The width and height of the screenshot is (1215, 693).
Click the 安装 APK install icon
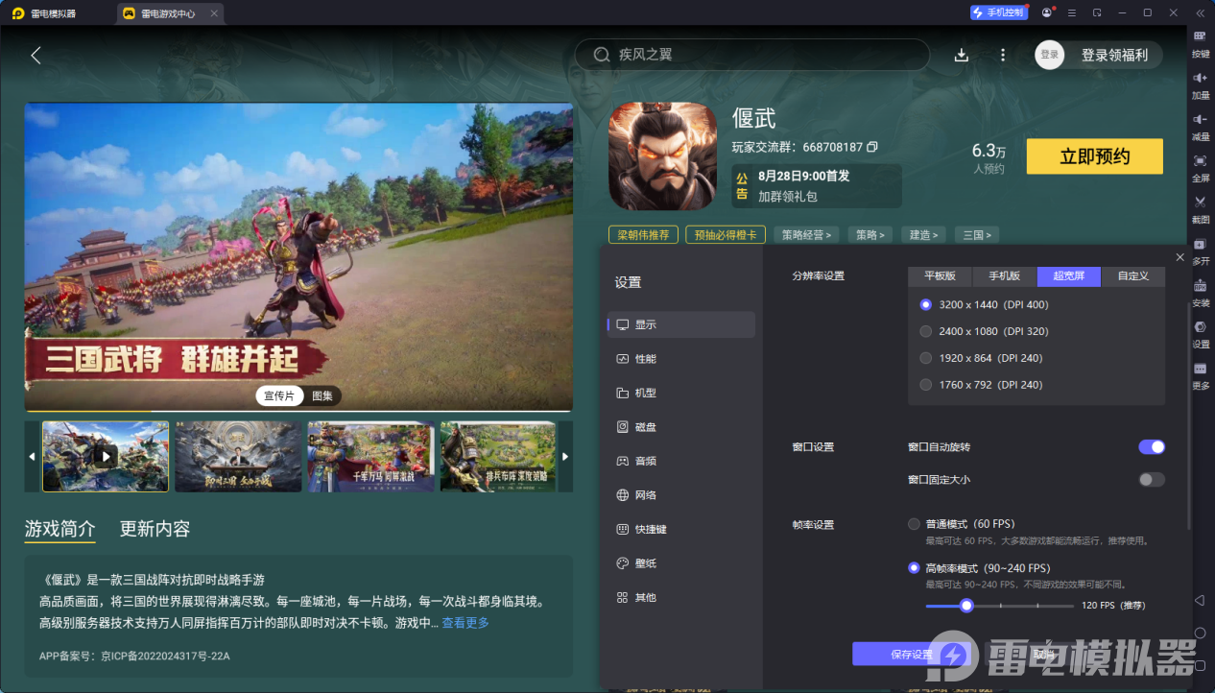pos(1200,292)
